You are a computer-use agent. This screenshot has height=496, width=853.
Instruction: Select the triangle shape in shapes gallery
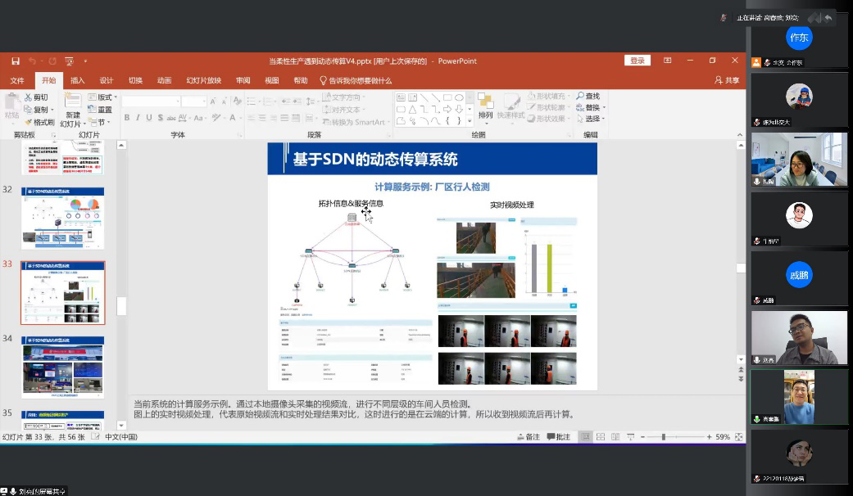pos(412,109)
